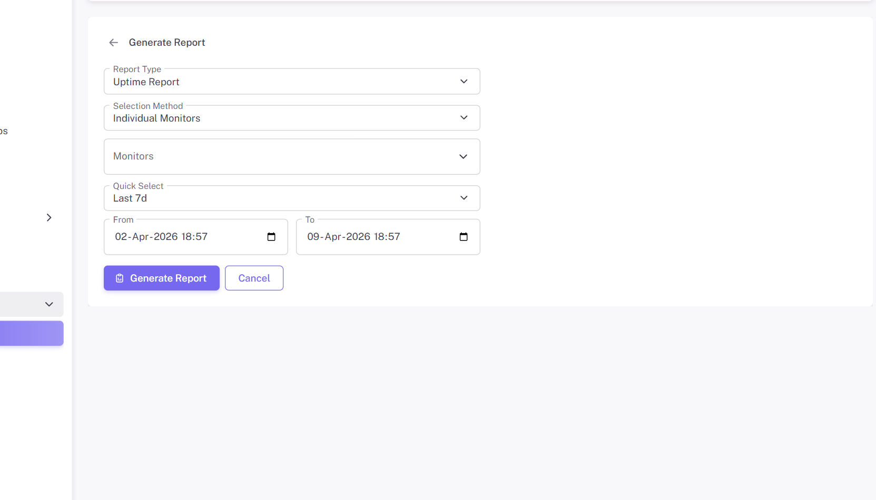
Task: Click the right-arrow chevron in the sidebar
Action: pos(49,217)
